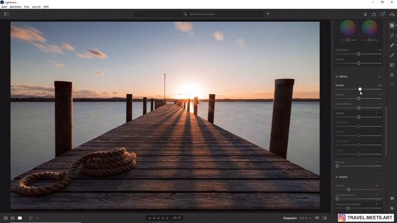Select the Brush tool
The image size is (397, 223).
(392, 55)
